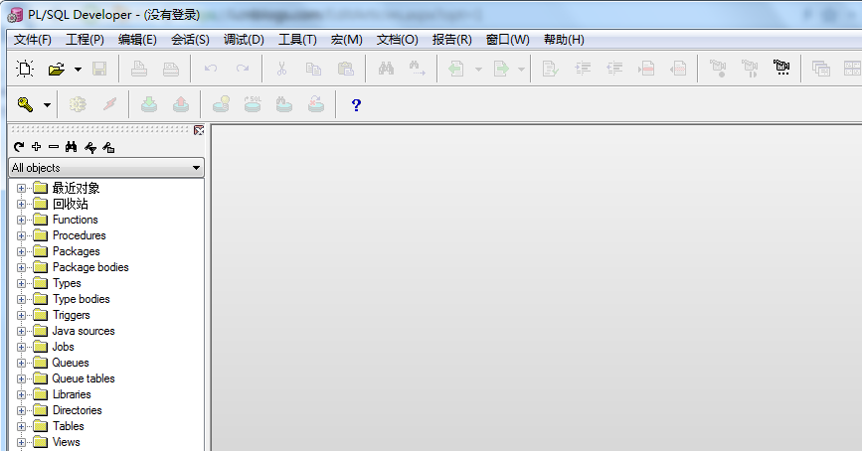Image resolution: width=862 pixels, height=451 pixels.
Task: Click the Paste clipboard icon
Action: [x=346, y=69]
